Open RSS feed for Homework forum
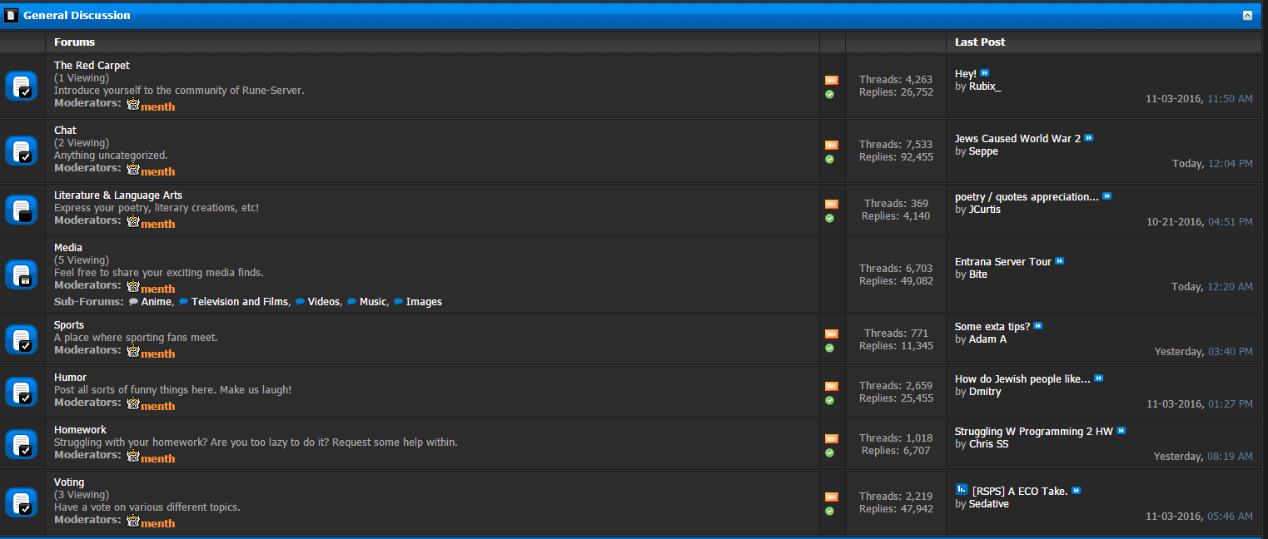The height and width of the screenshot is (539, 1268). [x=832, y=438]
